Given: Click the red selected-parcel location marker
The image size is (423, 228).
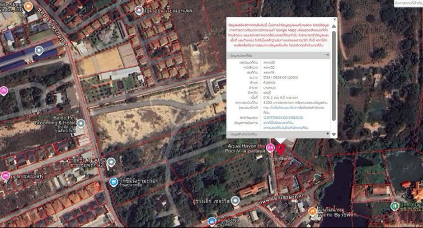Looking at the screenshot, I should [x=281, y=149].
